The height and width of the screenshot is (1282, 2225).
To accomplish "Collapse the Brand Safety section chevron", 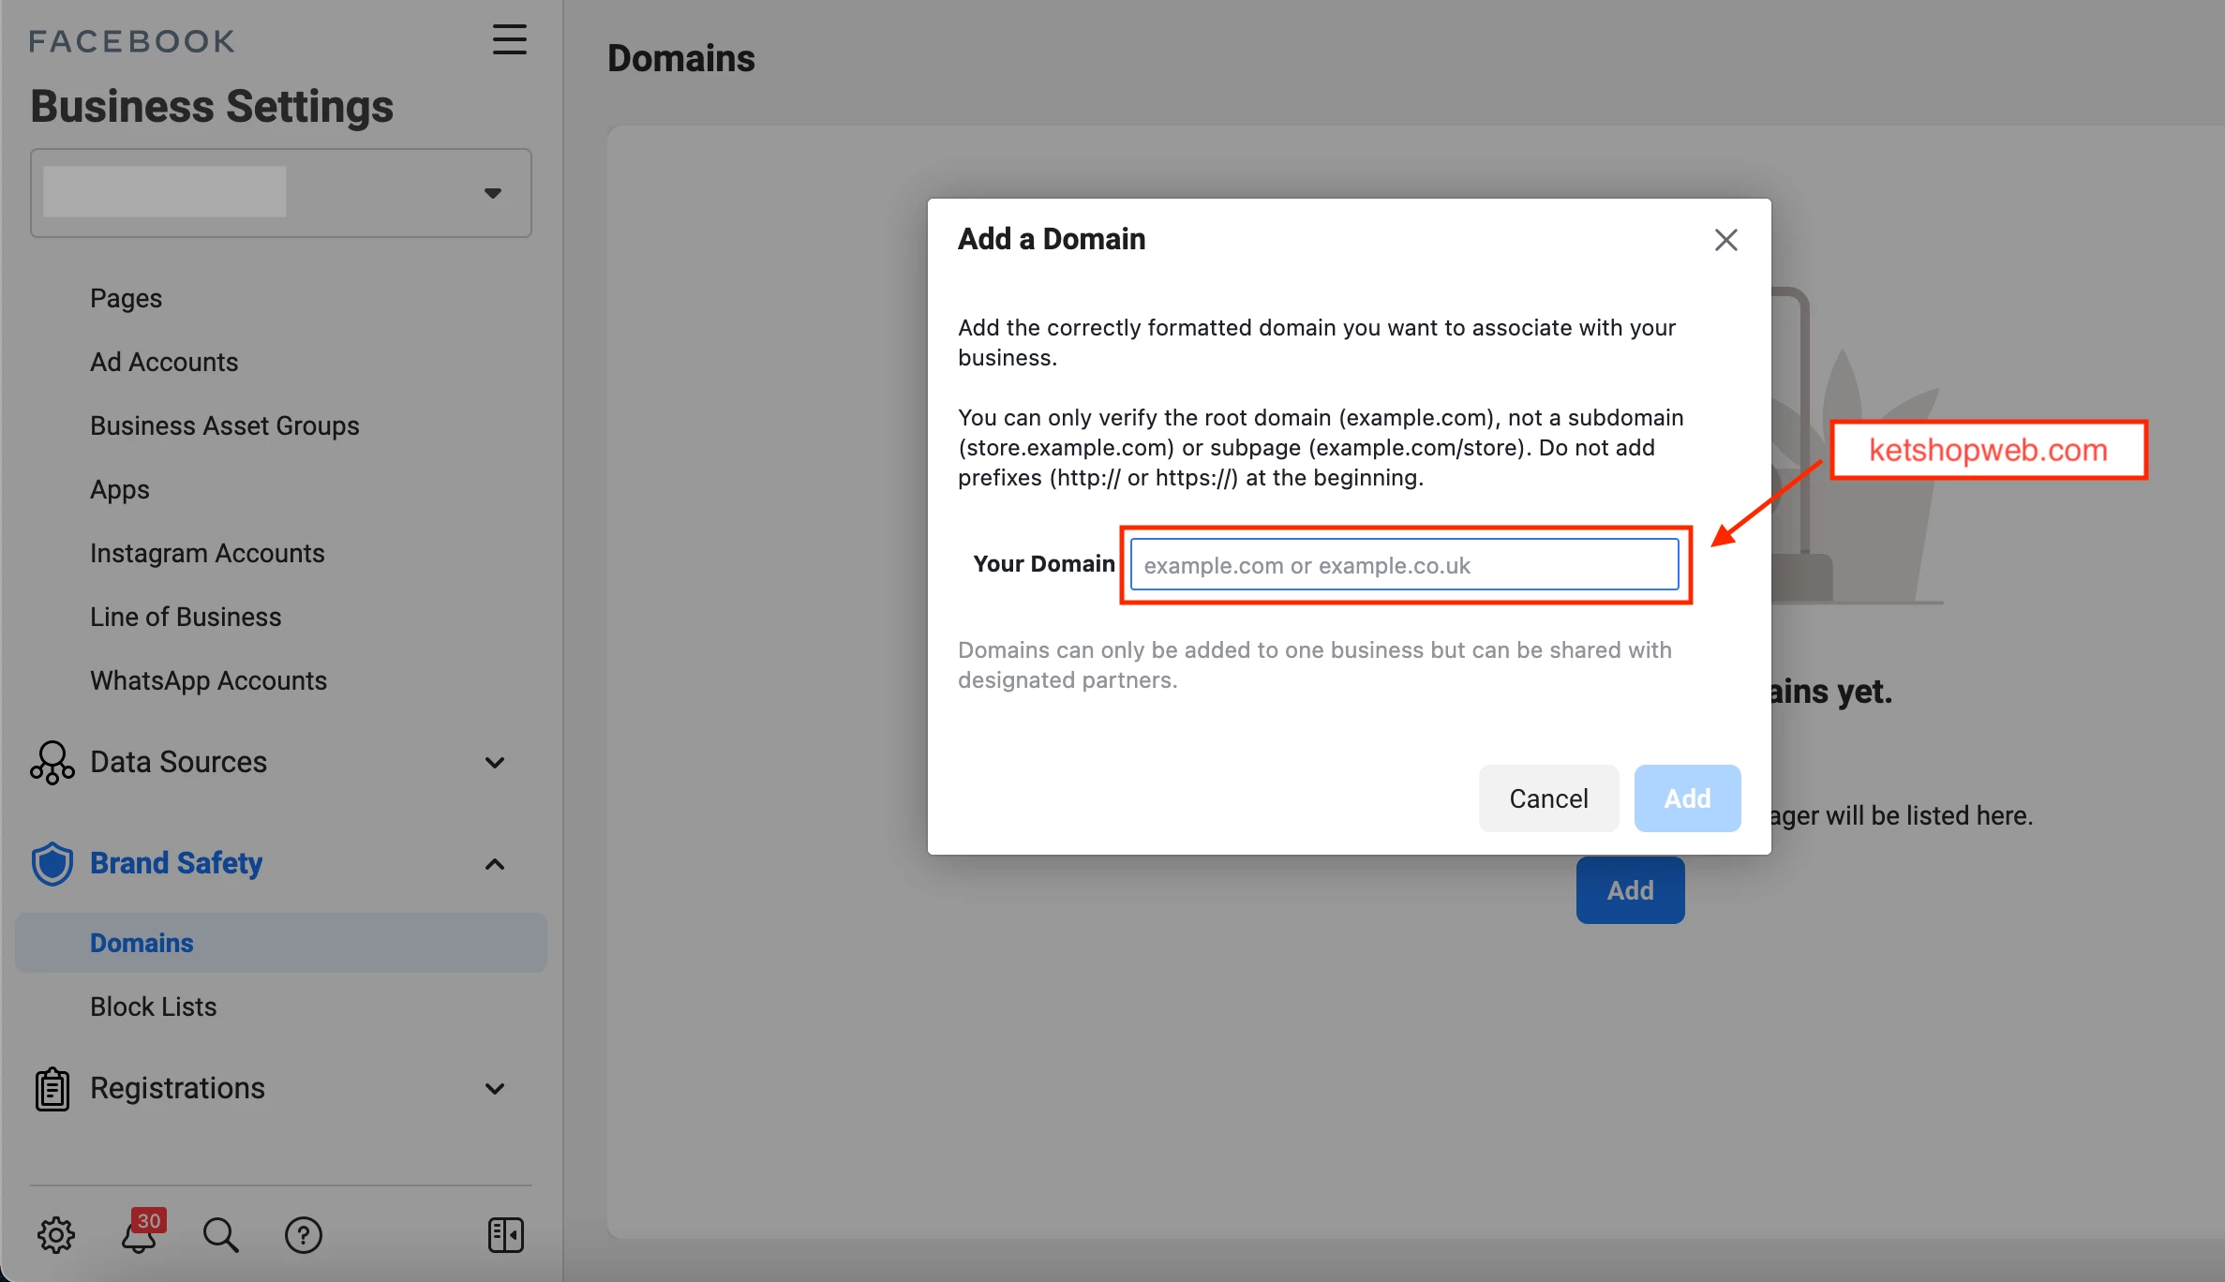I will (495, 864).
